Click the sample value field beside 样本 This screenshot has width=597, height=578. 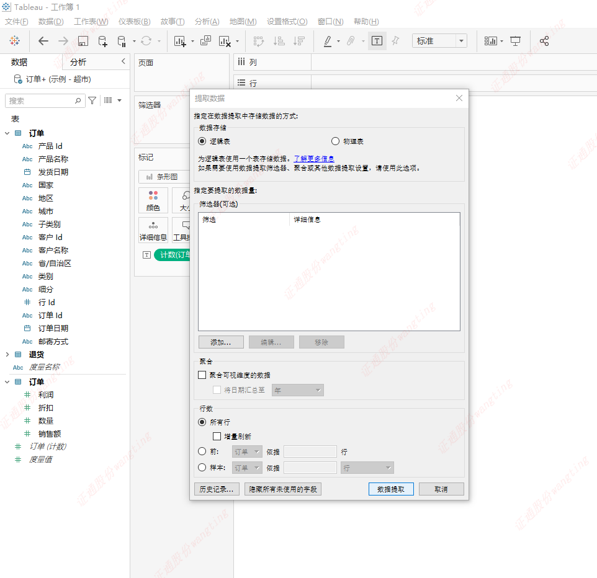310,468
